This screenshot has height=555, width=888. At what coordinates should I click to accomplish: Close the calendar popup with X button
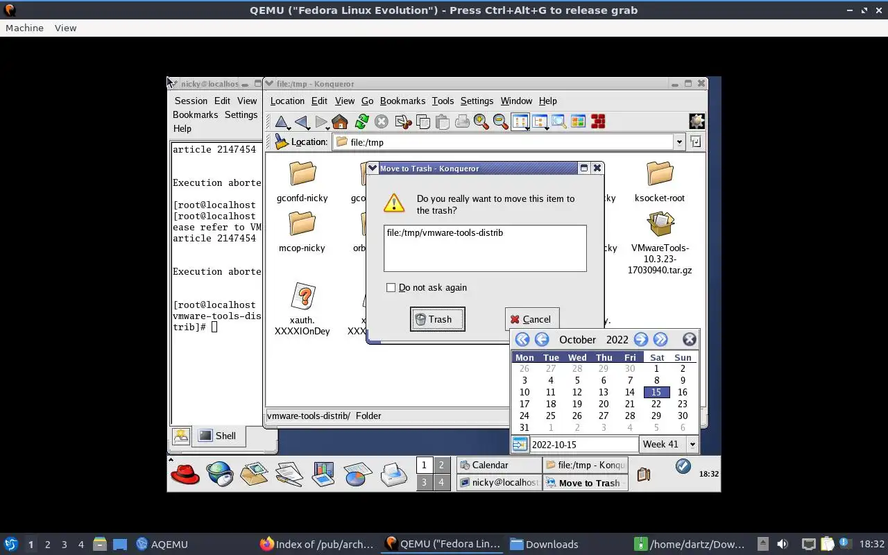coord(689,339)
